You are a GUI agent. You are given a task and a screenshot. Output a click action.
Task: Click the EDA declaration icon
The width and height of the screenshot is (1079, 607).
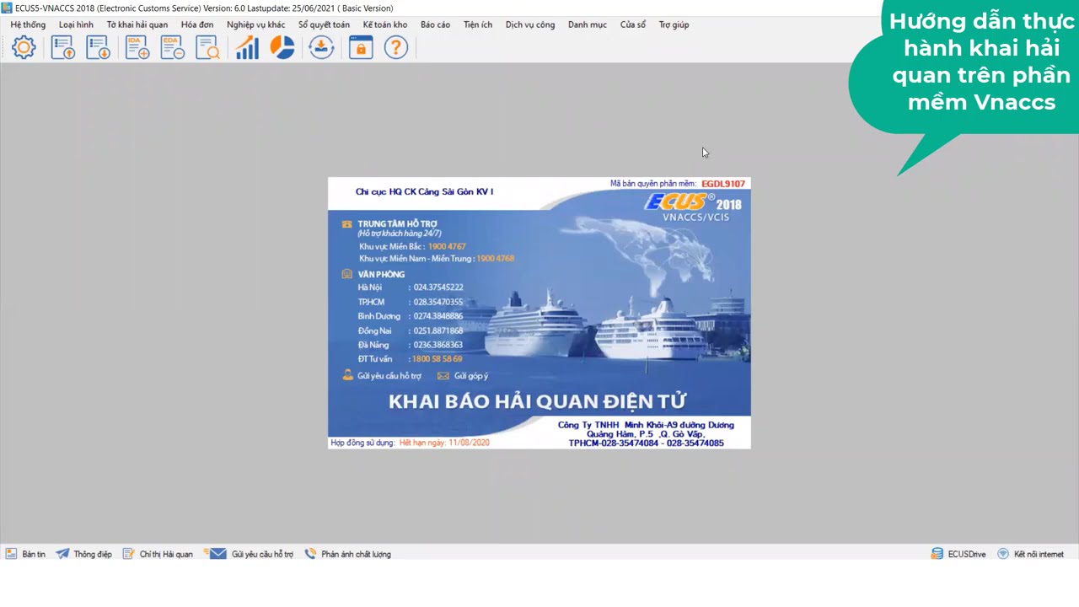point(173,47)
